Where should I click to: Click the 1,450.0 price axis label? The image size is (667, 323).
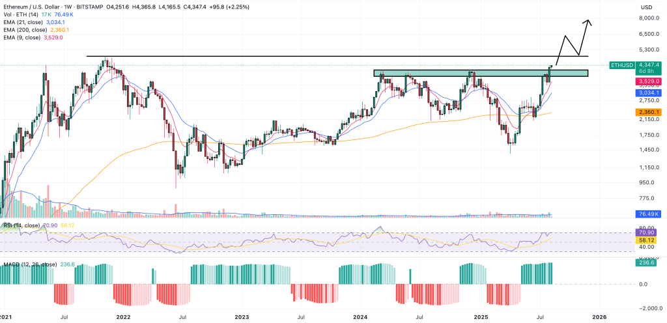(651, 150)
